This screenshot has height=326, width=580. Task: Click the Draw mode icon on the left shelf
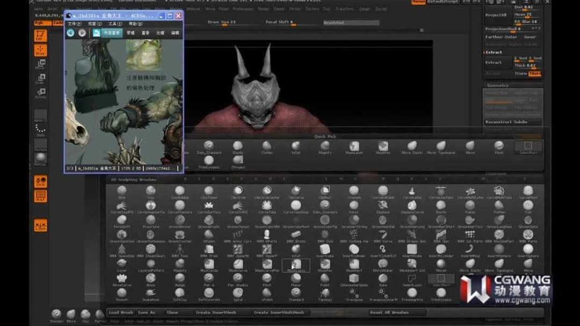point(40,50)
